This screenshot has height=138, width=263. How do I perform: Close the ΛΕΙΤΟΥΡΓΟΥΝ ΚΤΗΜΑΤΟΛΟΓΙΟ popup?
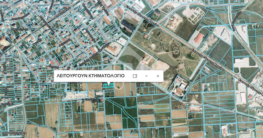[158, 76]
